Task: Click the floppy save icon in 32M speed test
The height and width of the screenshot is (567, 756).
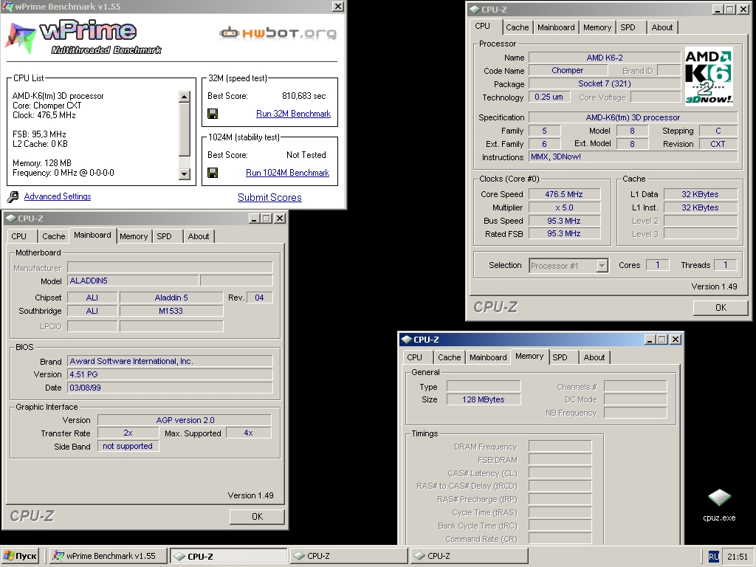Action: tap(212, 114)
